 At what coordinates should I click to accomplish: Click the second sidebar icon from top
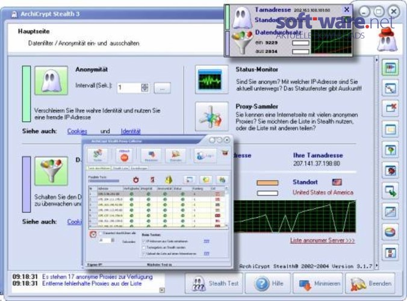[390, 88]
